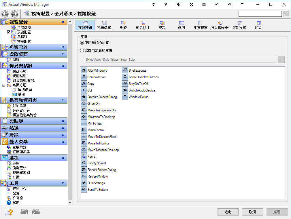Click the GhostOn skin button icon
The width and height of the screenshot is (291, 219).
84,104
